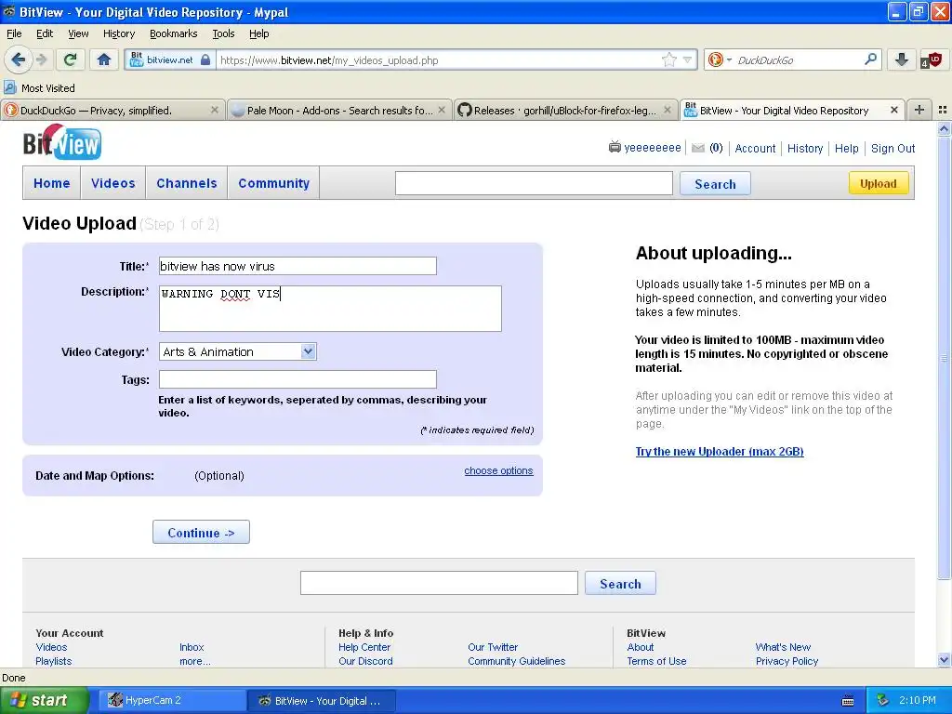Click the bitview.net site identity icon
The image size is (952, 714).
[137, 59]
